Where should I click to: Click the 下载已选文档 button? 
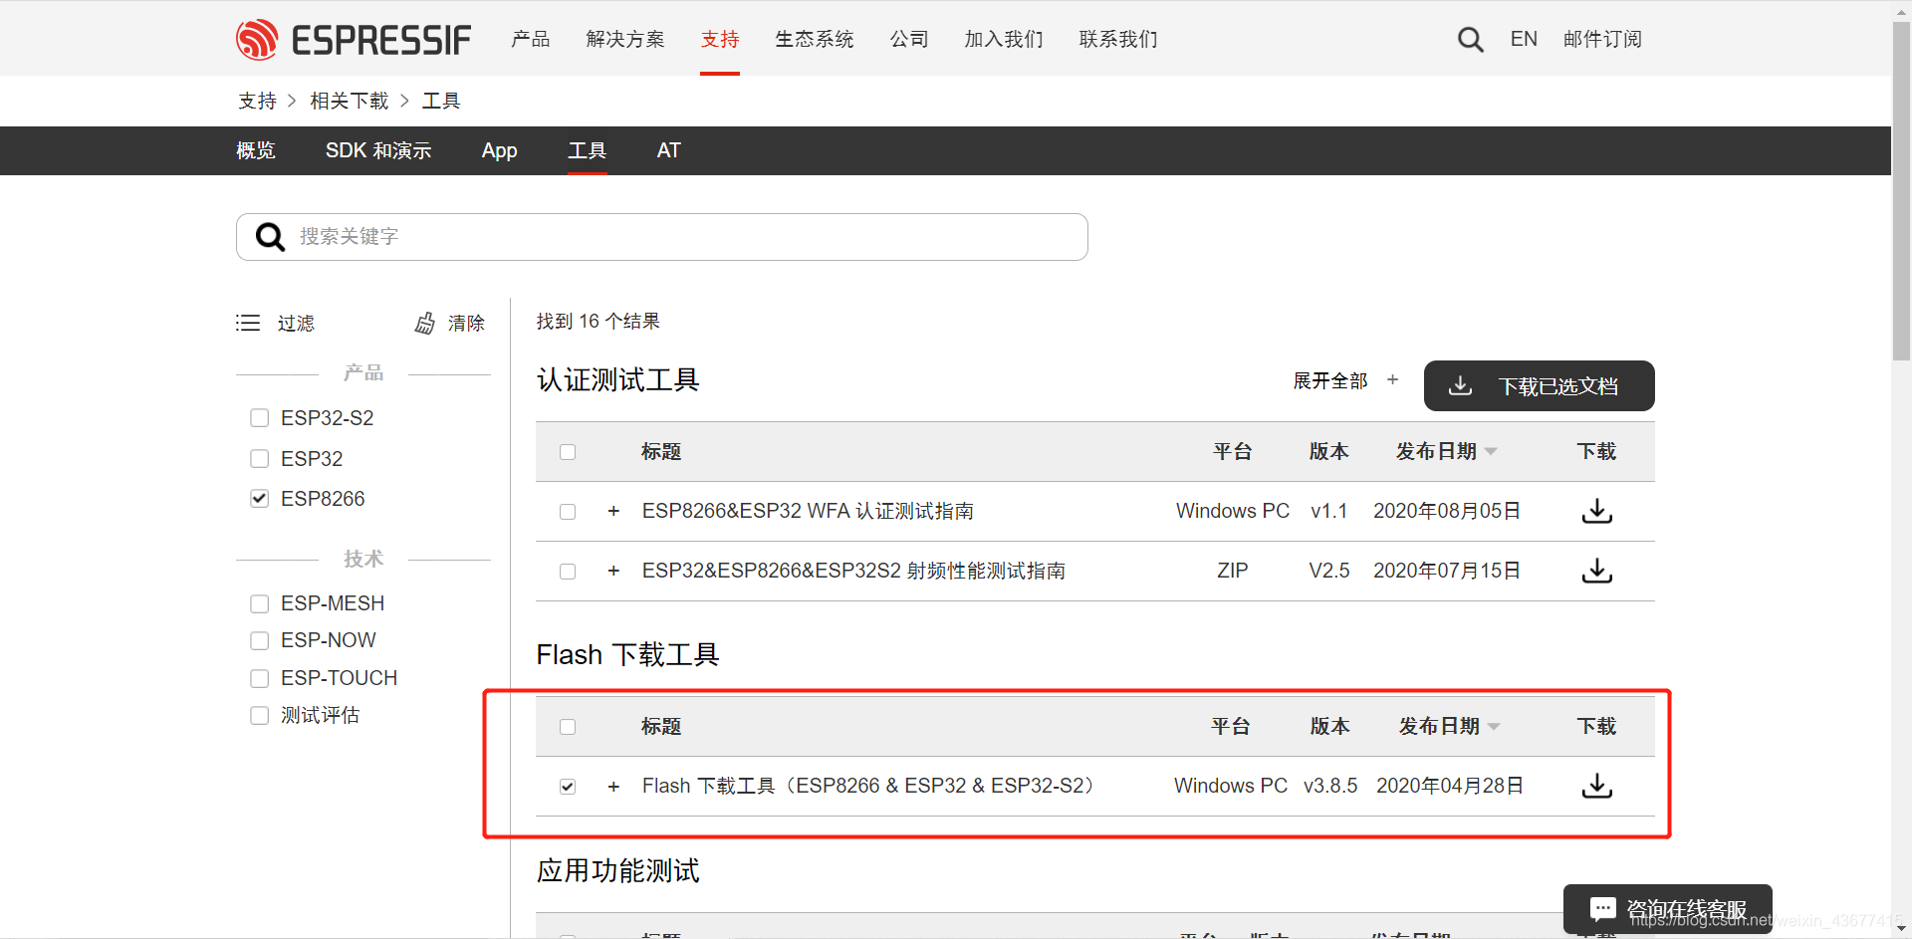(1539, 385)
